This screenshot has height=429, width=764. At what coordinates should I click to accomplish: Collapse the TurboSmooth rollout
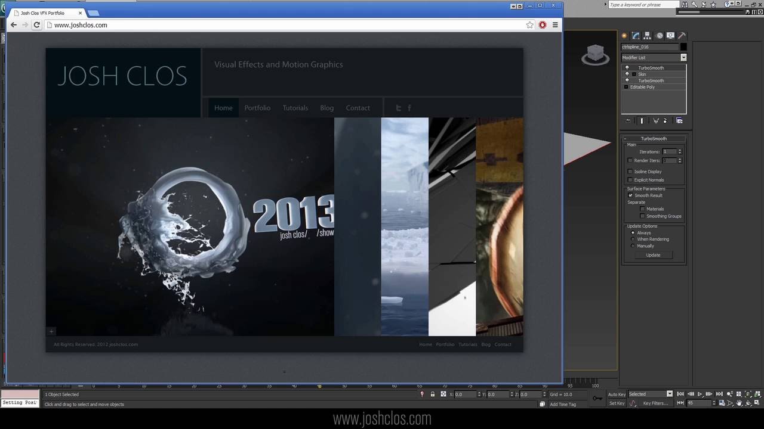(654, 139)
